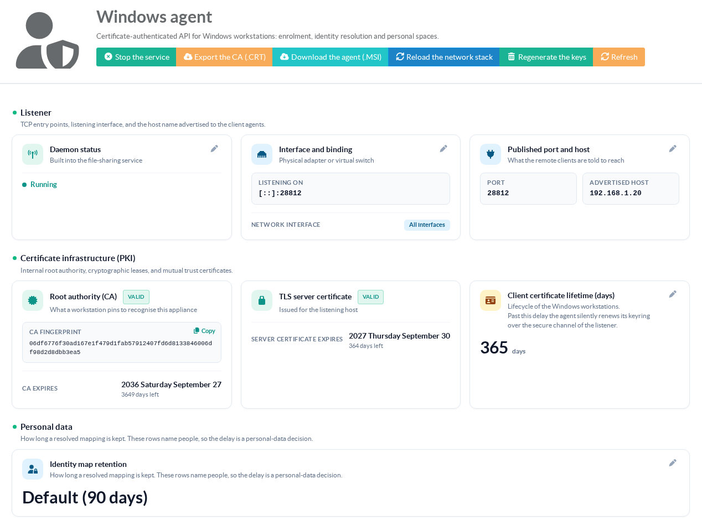Viewport: 702px width, 520px height.
Task: Click the VALID badge for TLS server certificate
Action: pyautogui.click(x=371, y=297)
